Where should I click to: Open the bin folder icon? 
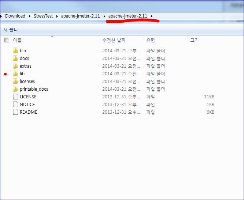[x=15, y=50]
